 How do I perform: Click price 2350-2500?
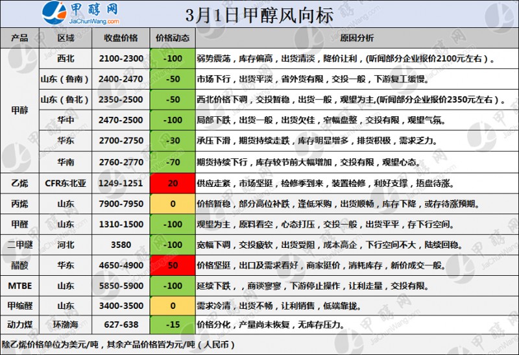coord(121,100)
